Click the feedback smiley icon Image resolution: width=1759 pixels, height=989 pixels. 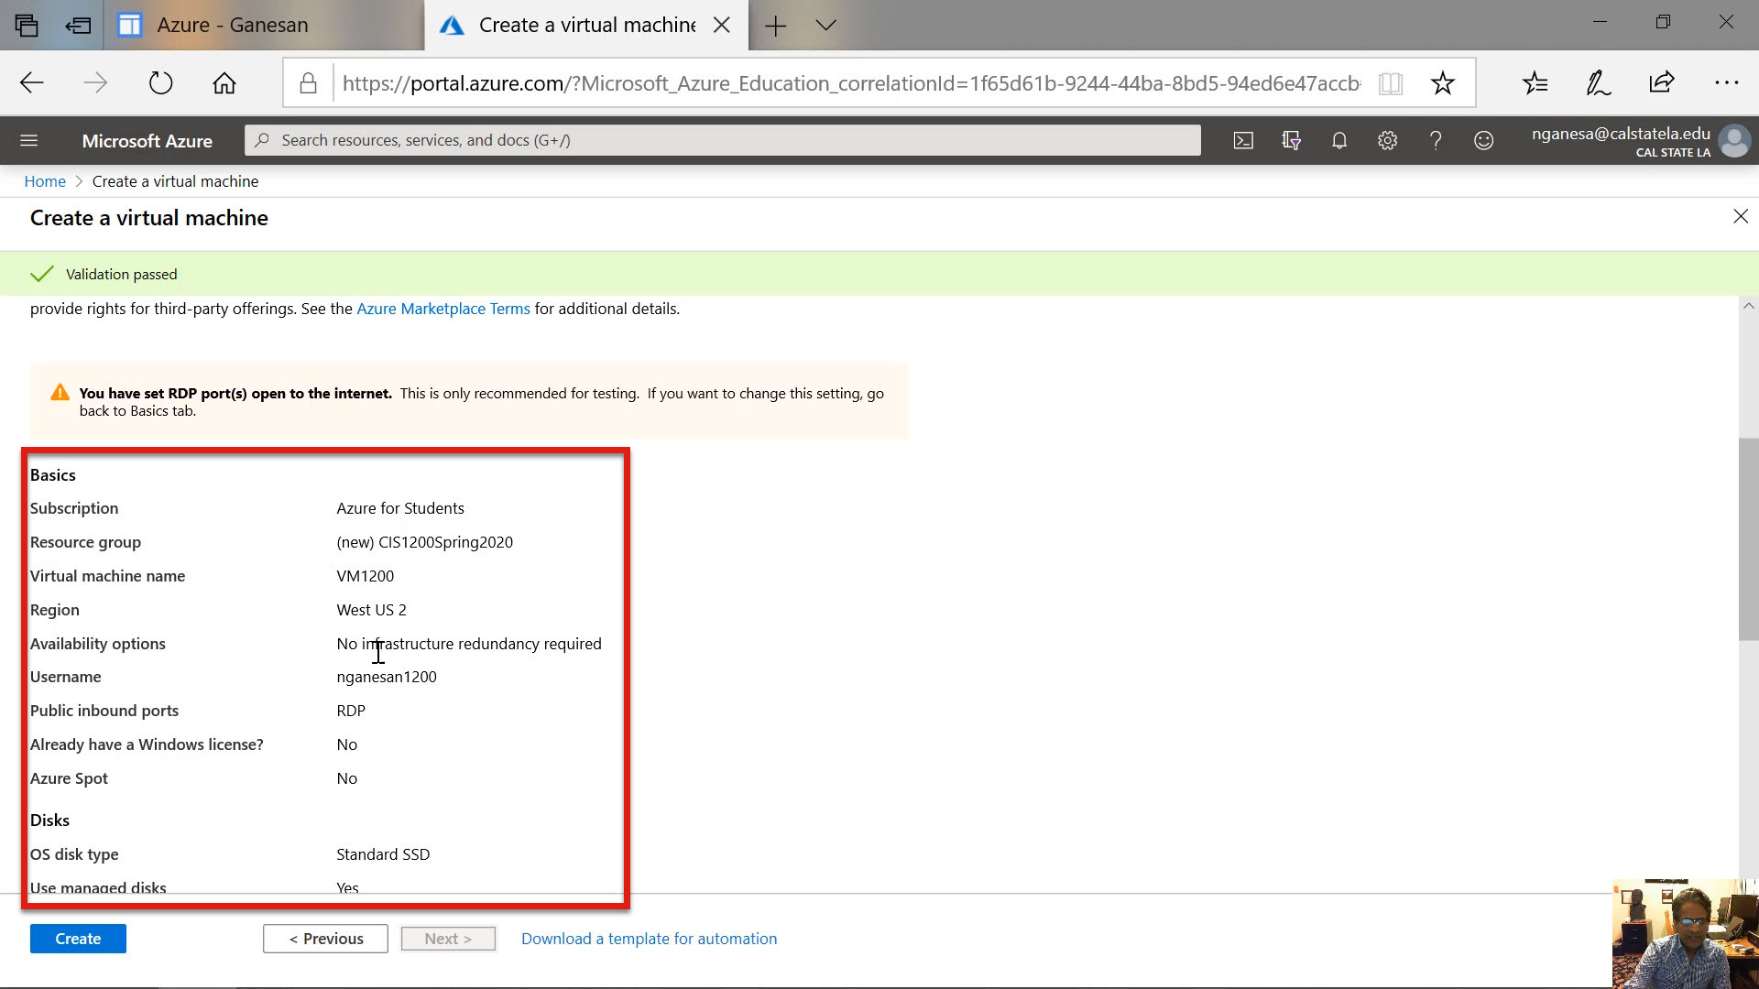[x=1483, y=140]
